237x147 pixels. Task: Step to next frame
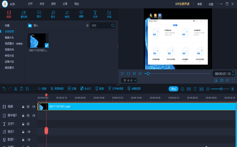click(140, 73)
